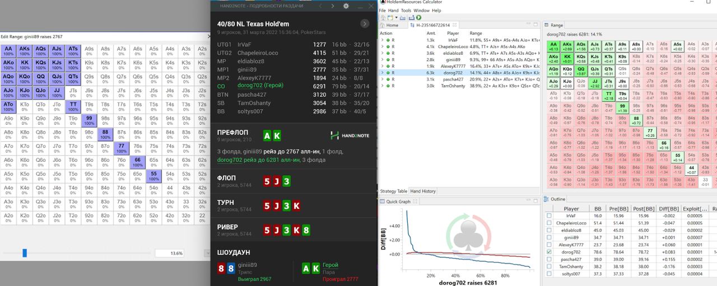Viewport: 717px width, 286px height.
Task: Open the File menu
Action: click(x=383, y=10)
